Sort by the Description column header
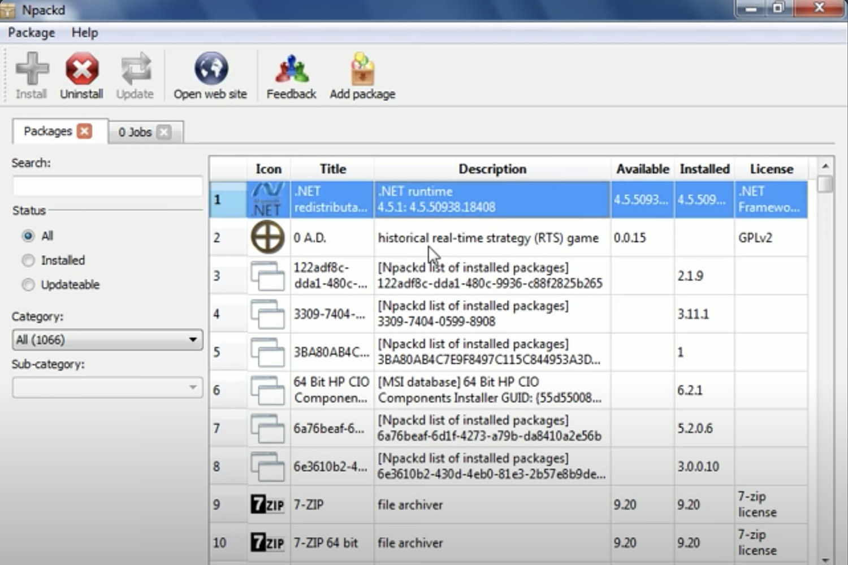The width and height of the screenshot is (848, 565). pyautogui.click(x=492, y=169)
